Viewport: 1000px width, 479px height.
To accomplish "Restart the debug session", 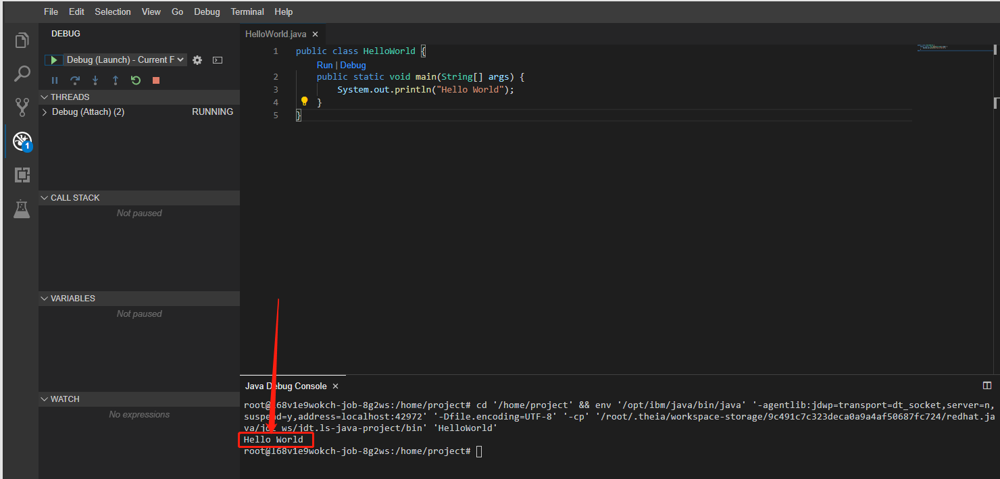I will click(136, 80).
